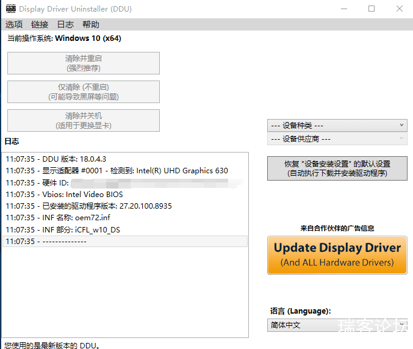Open the 选项 menu
This screenshot has width=413, height=349.
coord(14,24)
